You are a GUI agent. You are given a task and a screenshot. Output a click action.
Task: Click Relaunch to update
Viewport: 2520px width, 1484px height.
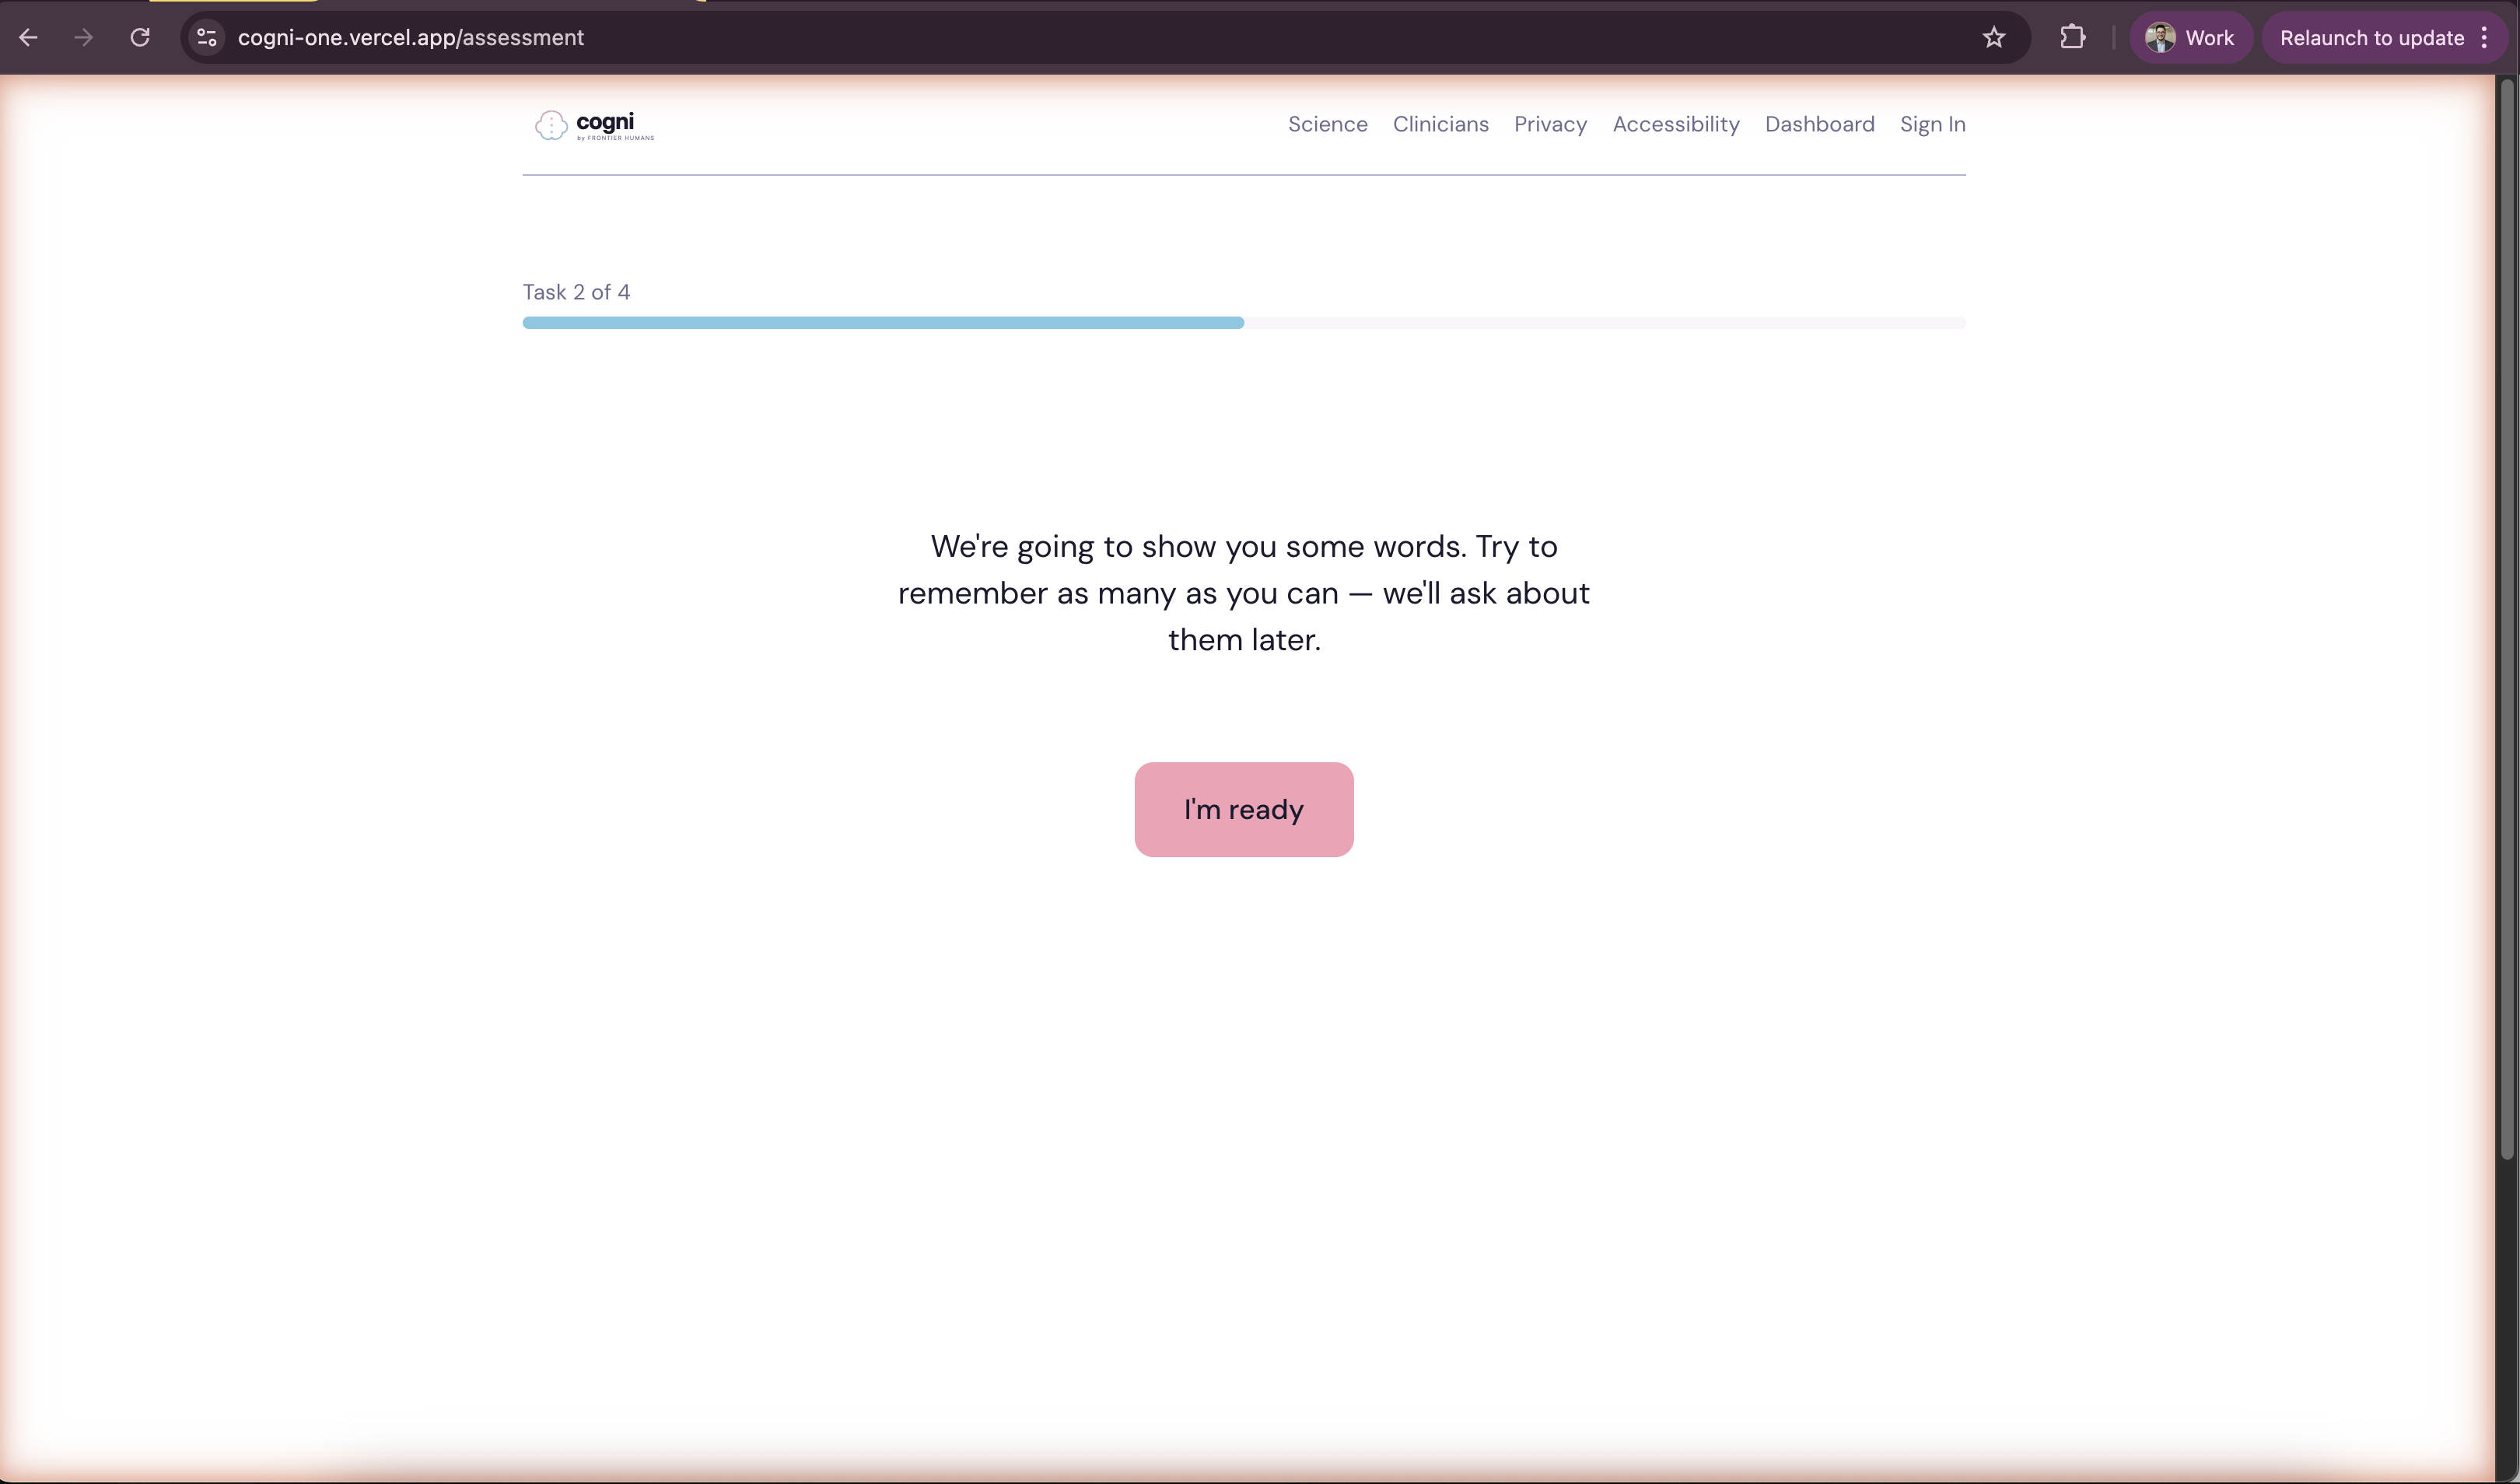[x=2373, y=37]
